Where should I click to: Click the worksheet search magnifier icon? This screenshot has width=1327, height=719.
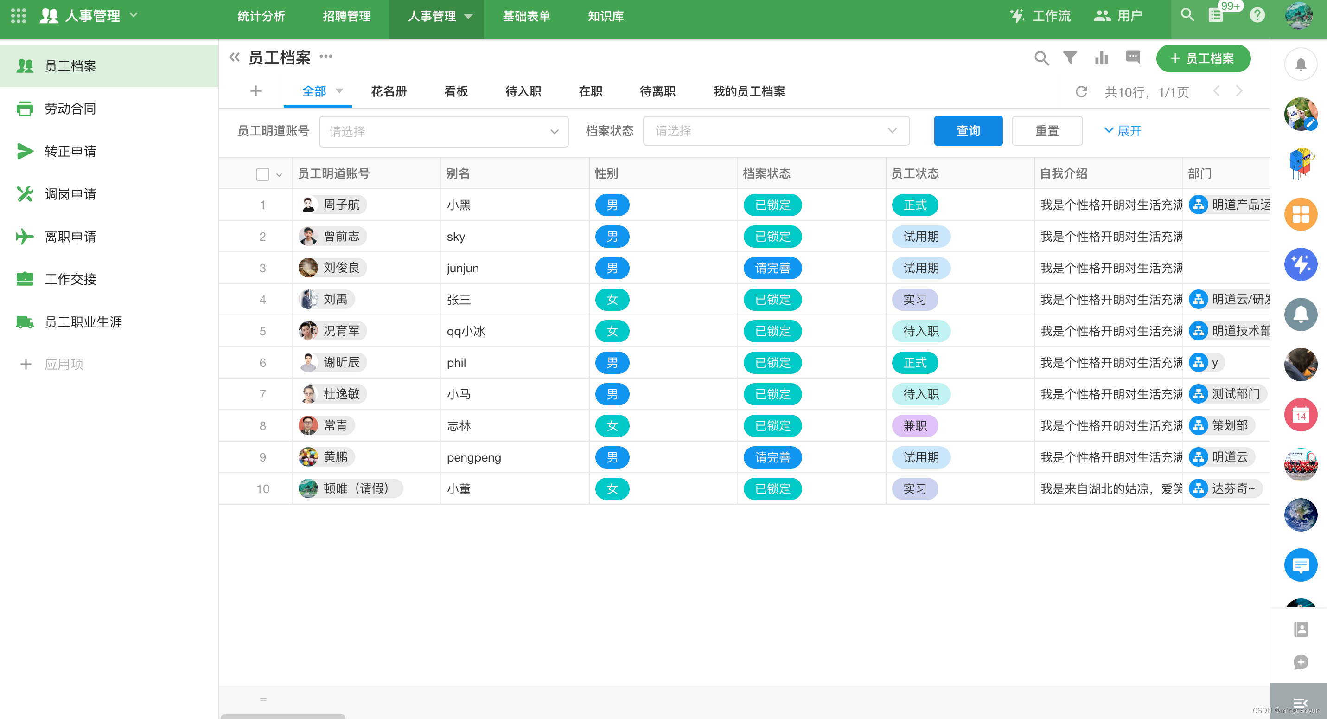(x=1041, y=58)
